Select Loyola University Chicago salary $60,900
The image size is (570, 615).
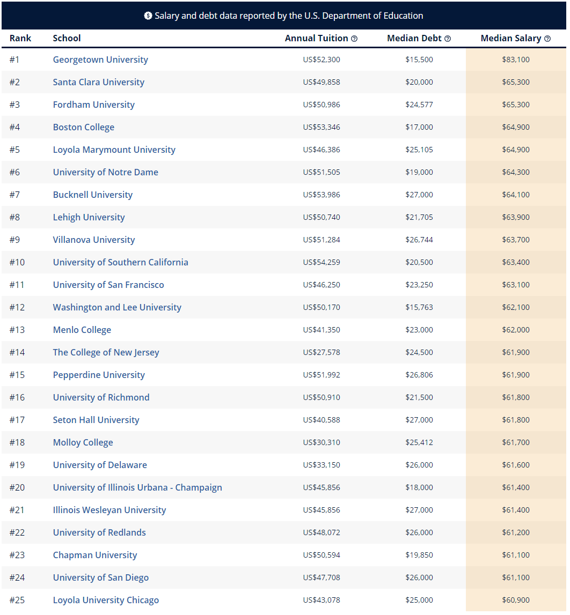pos(515,600)
